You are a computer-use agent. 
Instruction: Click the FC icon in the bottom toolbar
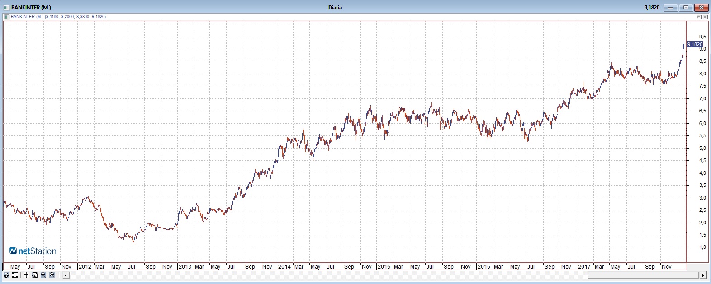click(x=15, y=275)
